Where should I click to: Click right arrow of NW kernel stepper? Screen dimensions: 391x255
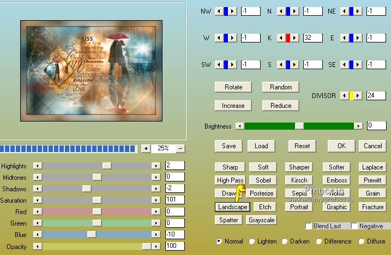click(232, 11)
